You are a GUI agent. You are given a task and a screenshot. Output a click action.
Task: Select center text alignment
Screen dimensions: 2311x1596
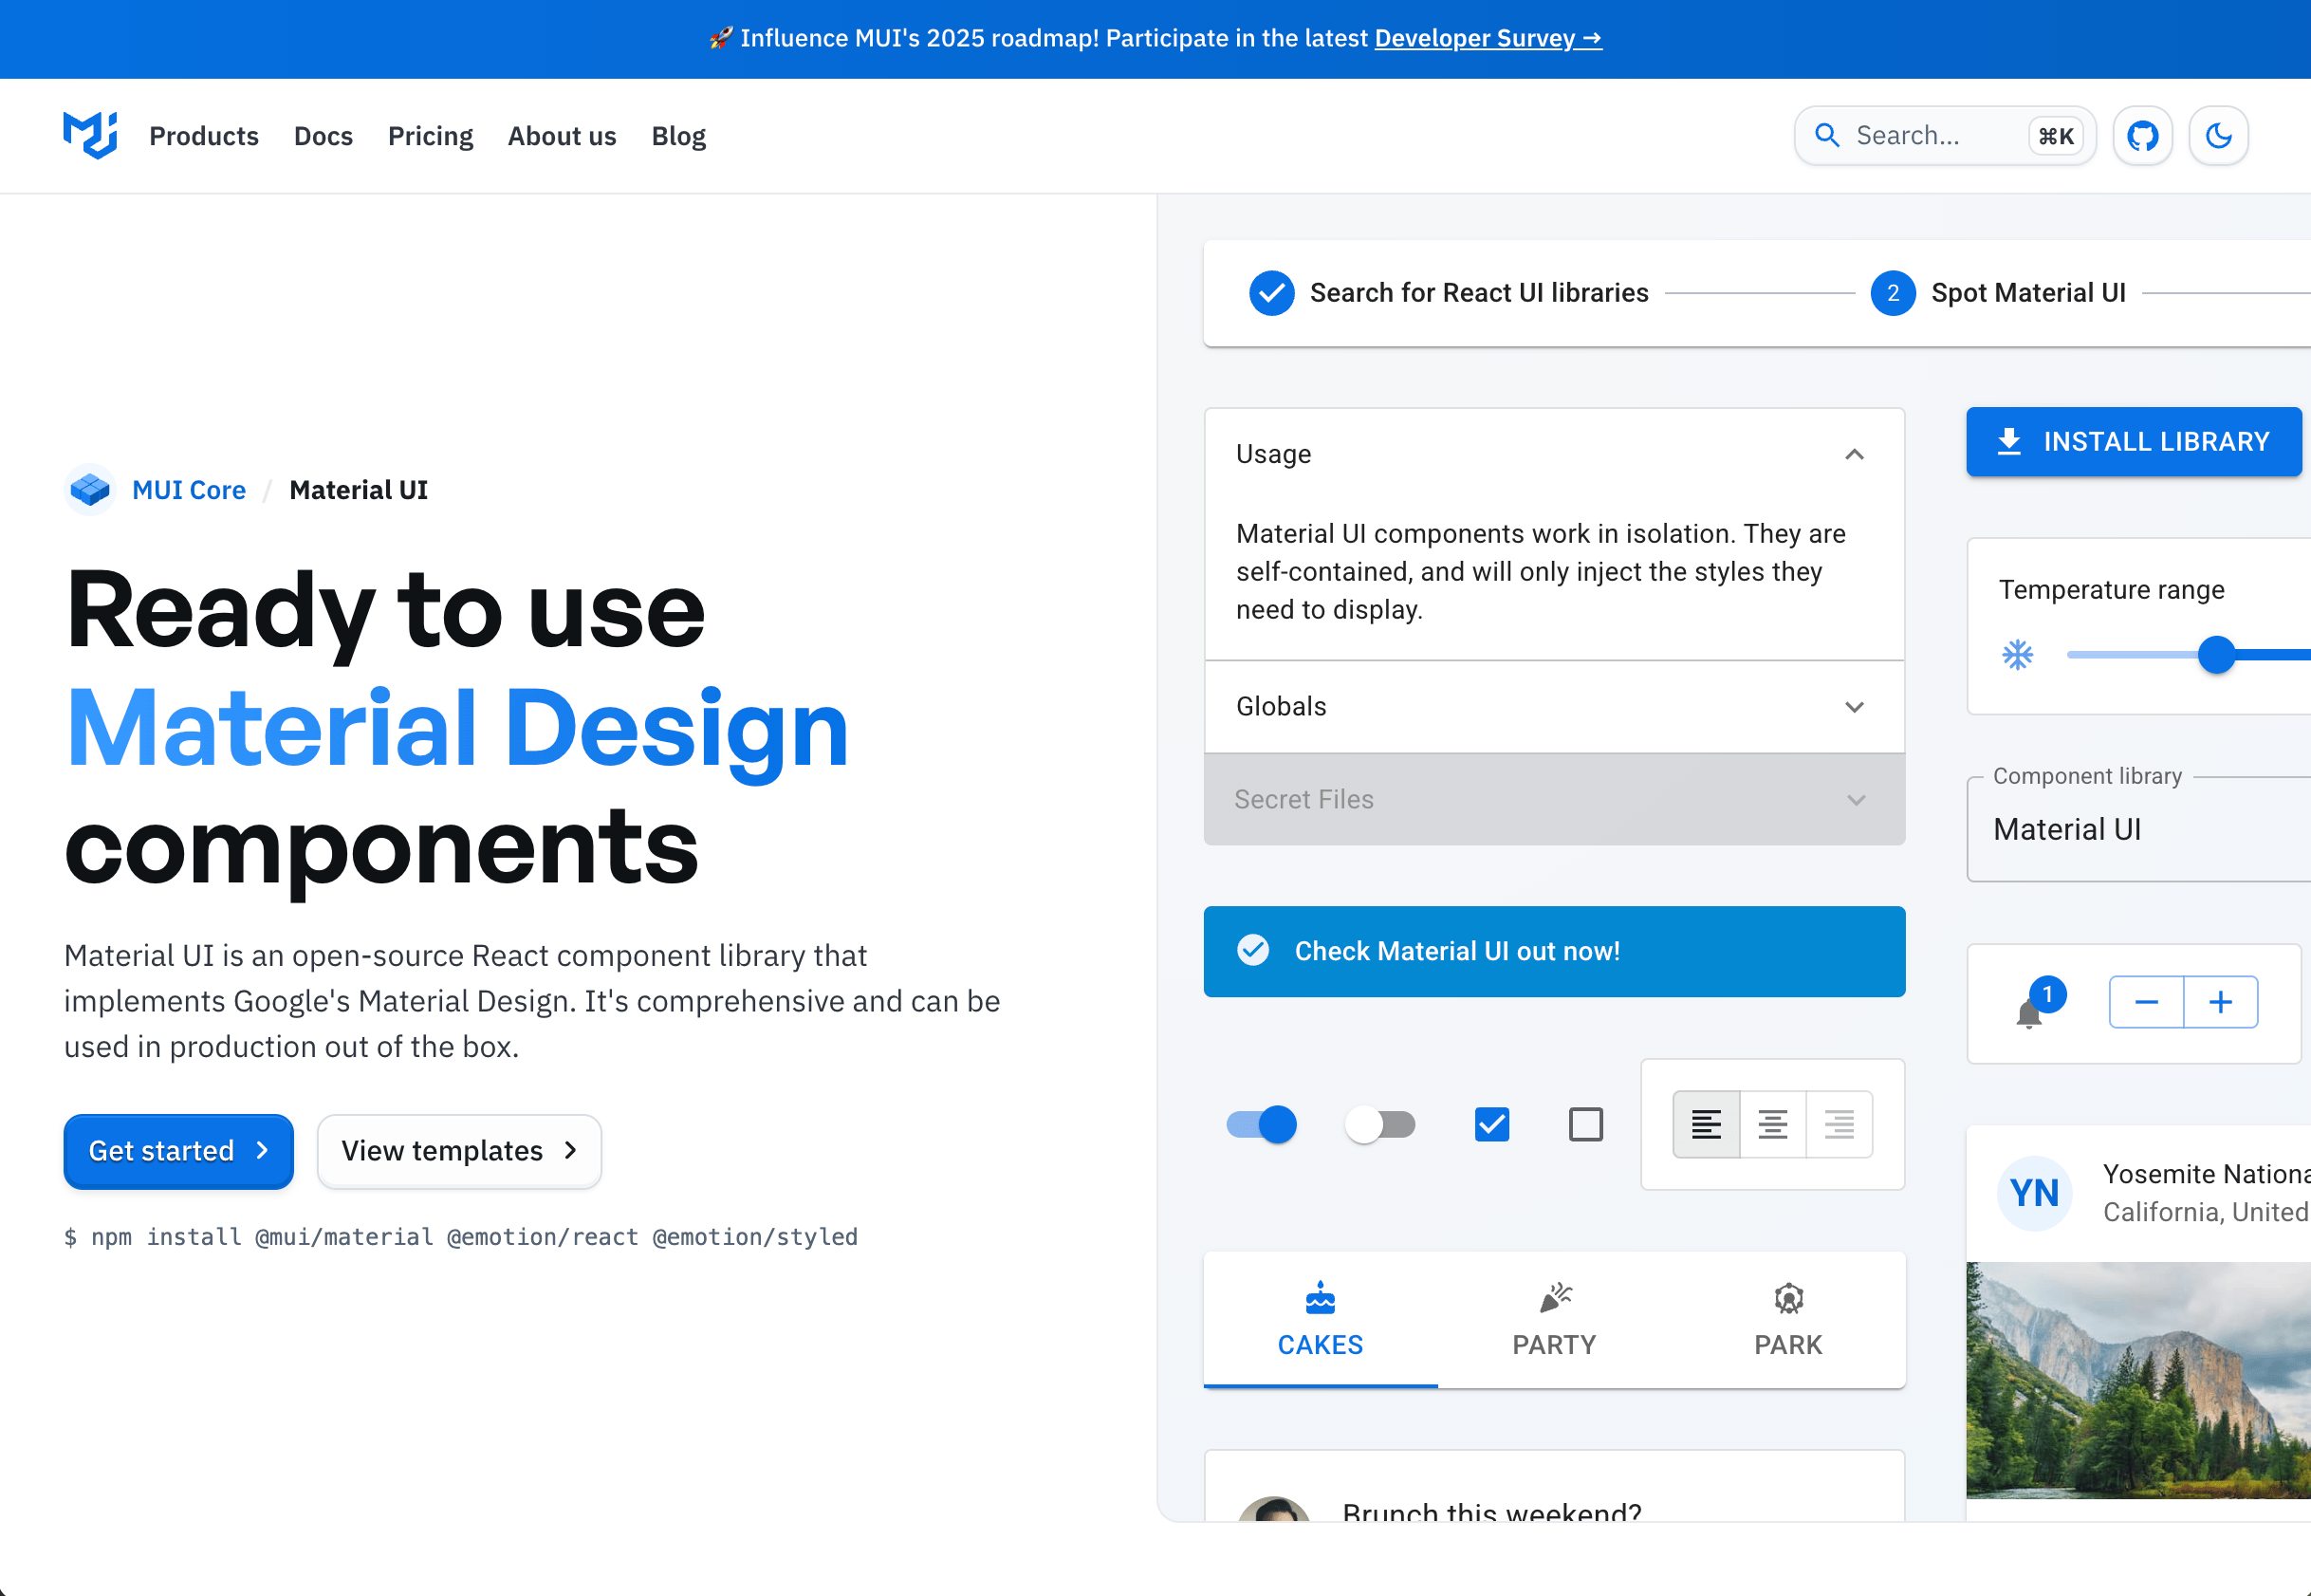pos(1772,1124)
